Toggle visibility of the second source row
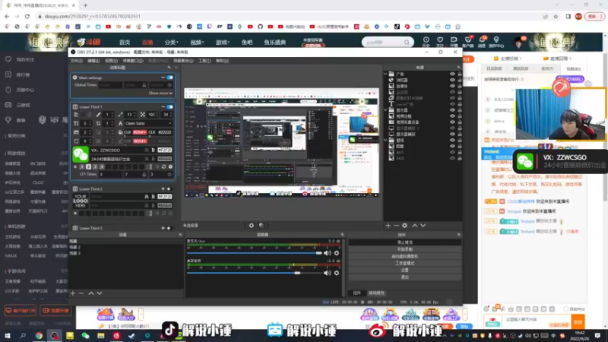Image resolution: width=608 pixels, height=342 pixels. point(452,80)
